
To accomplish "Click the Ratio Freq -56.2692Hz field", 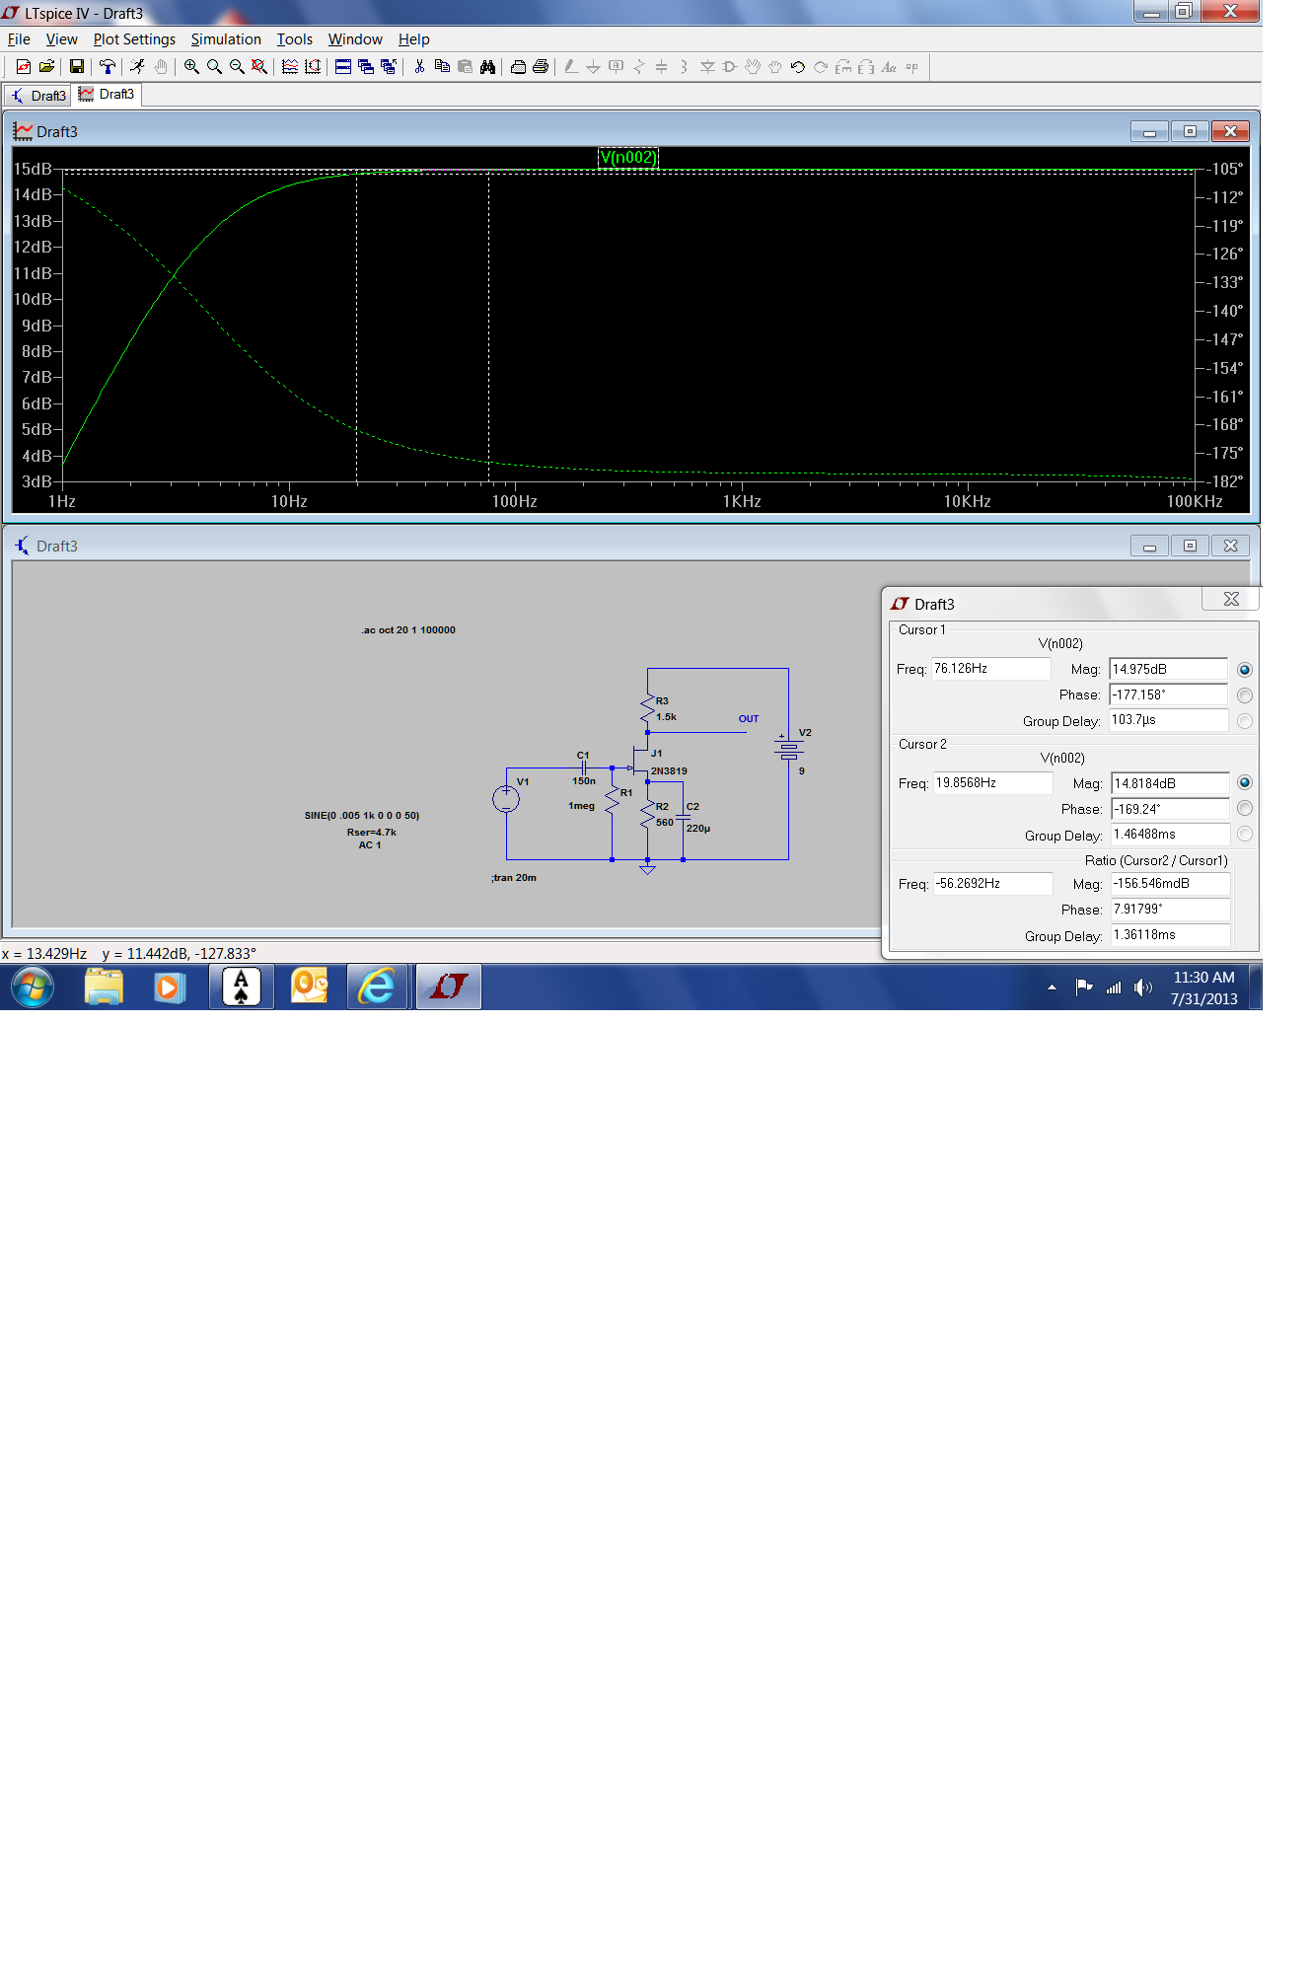I will point(993,884).
